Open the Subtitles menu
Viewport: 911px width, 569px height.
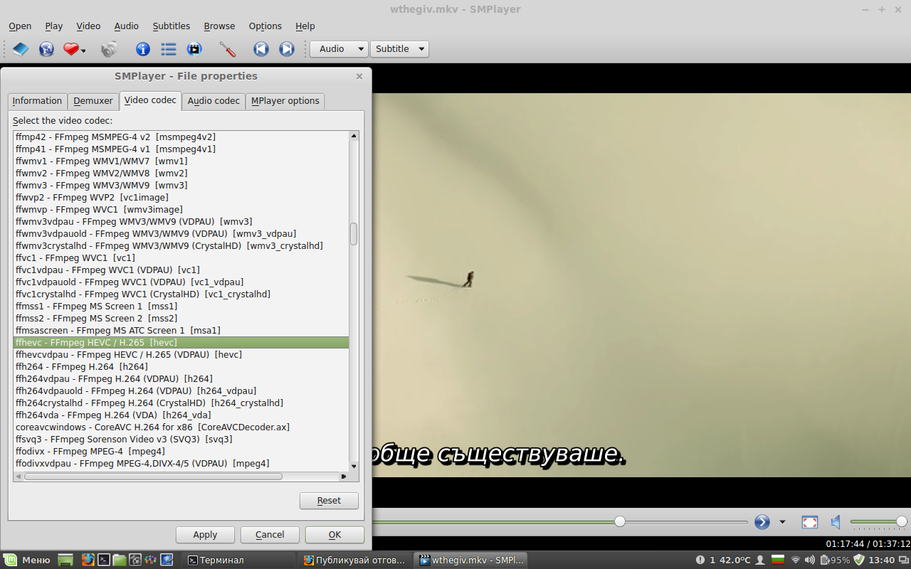click(172, 26)
